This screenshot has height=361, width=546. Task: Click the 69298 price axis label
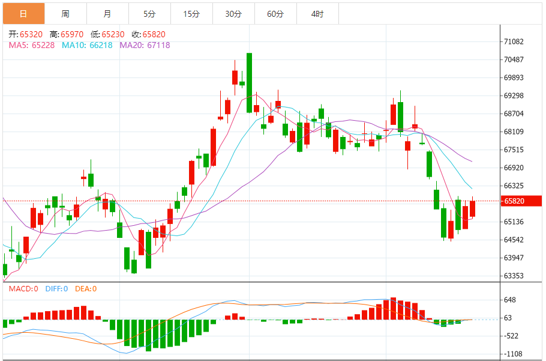(x=514, y=96)
